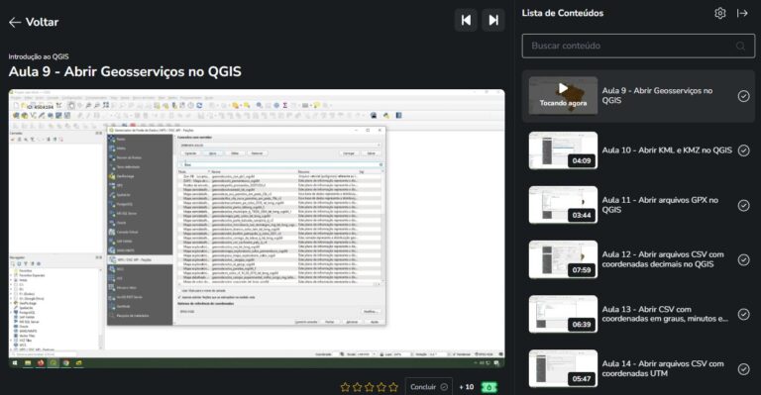Open lesson Aula 14 CSV coordenadas UTM
Image resolution: width=761 pixels, height=395 pixels.
[638, 369]
